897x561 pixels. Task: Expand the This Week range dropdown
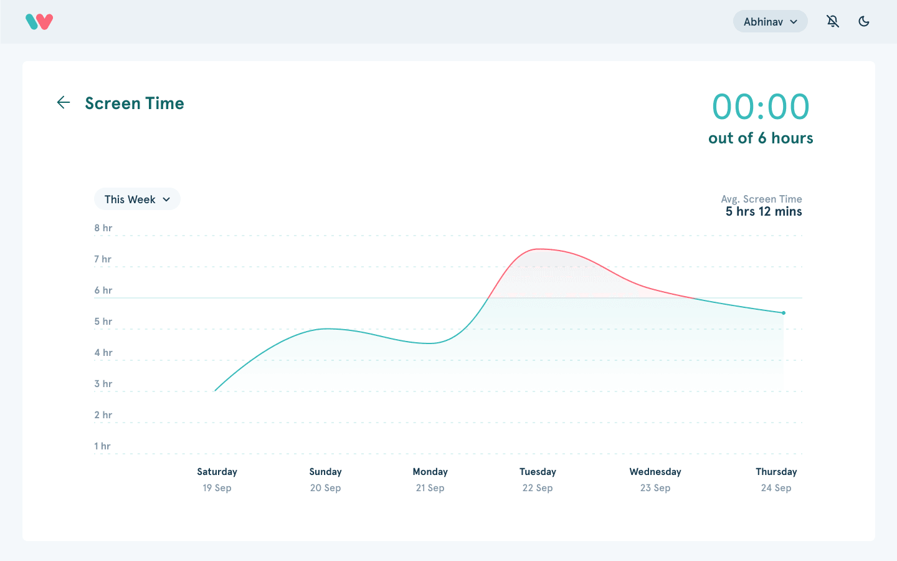(x=137, y=199)
